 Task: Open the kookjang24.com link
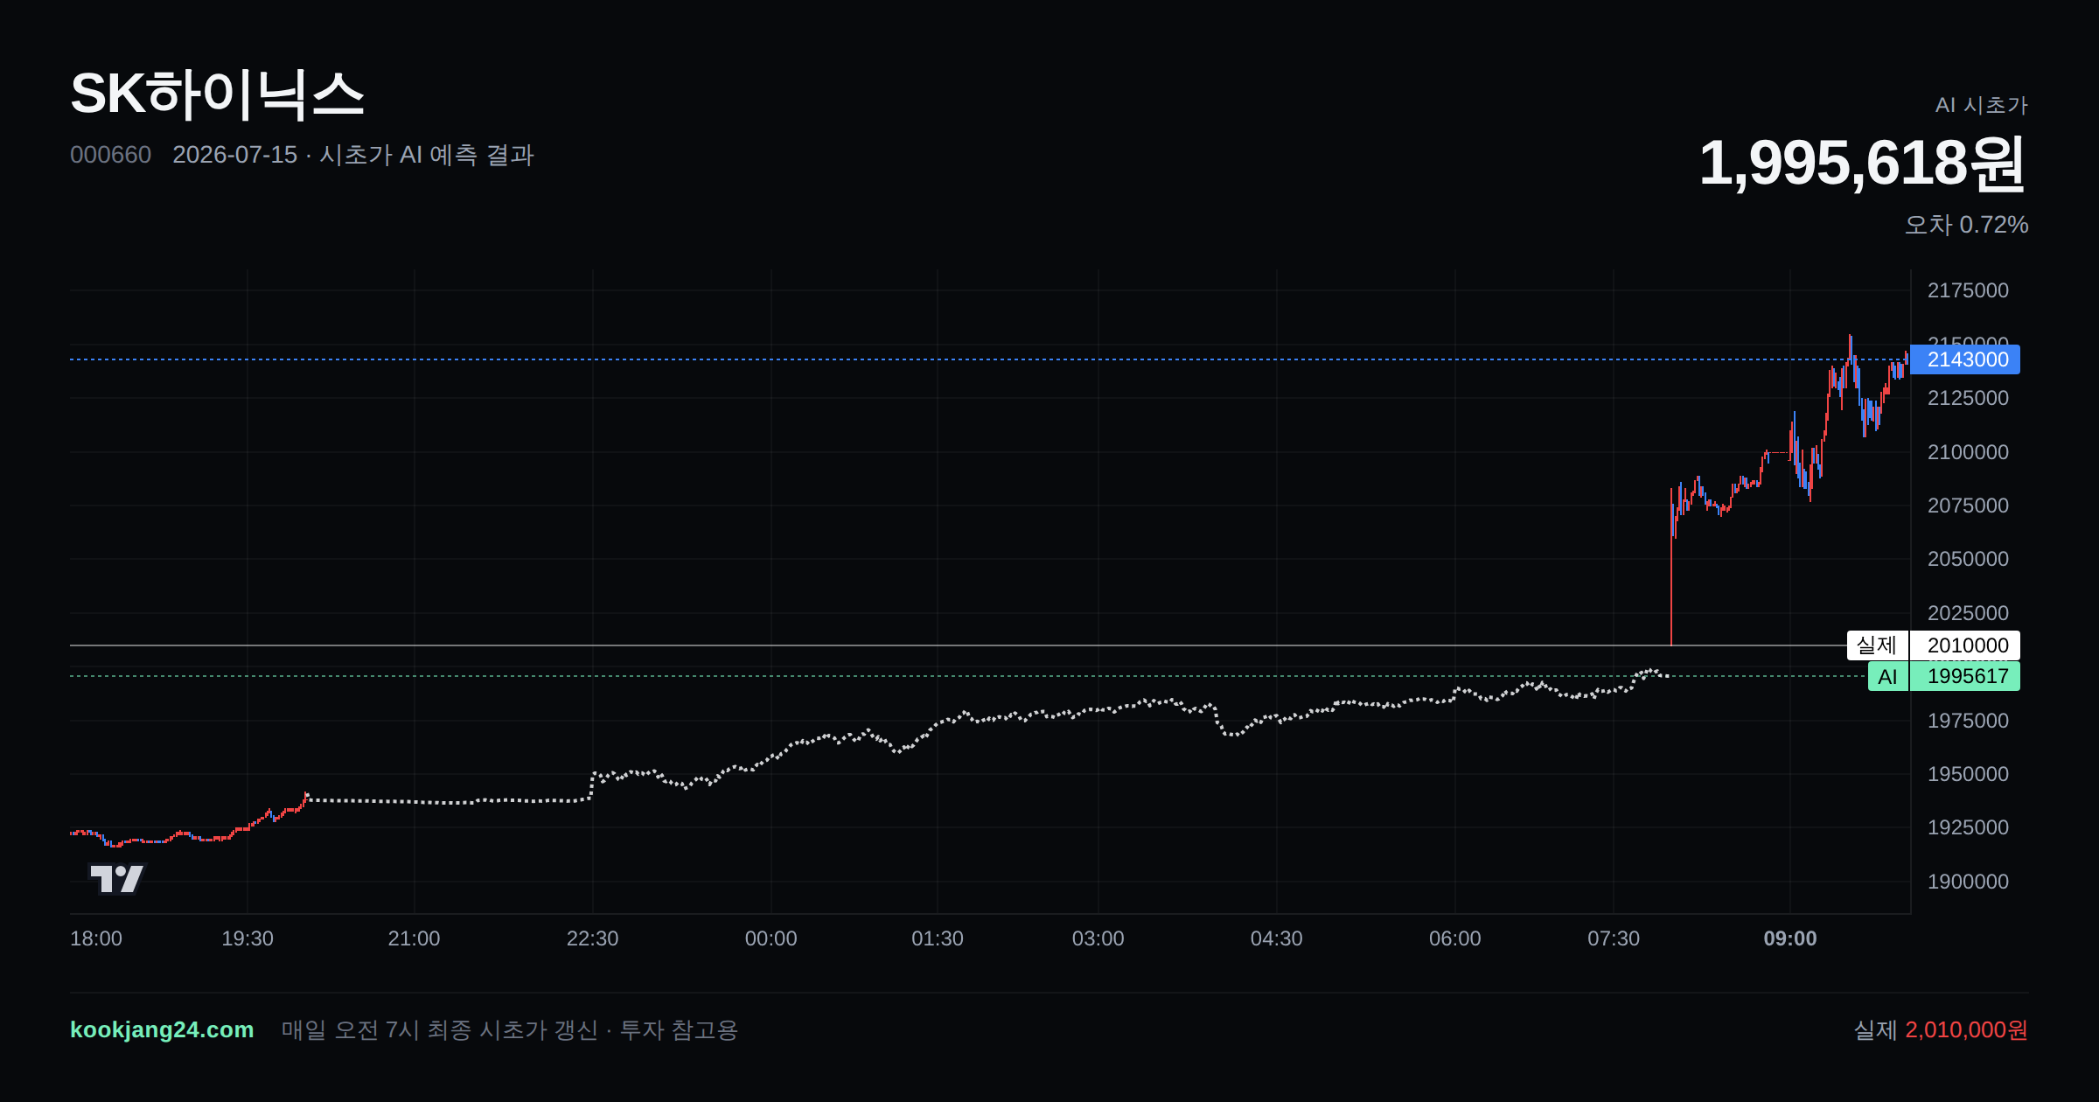pos(162,1029)
